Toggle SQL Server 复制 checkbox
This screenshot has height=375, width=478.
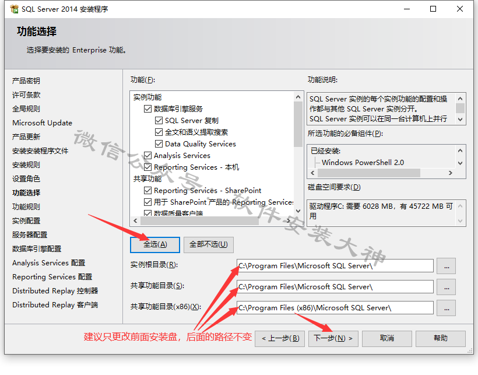[159, 120]
